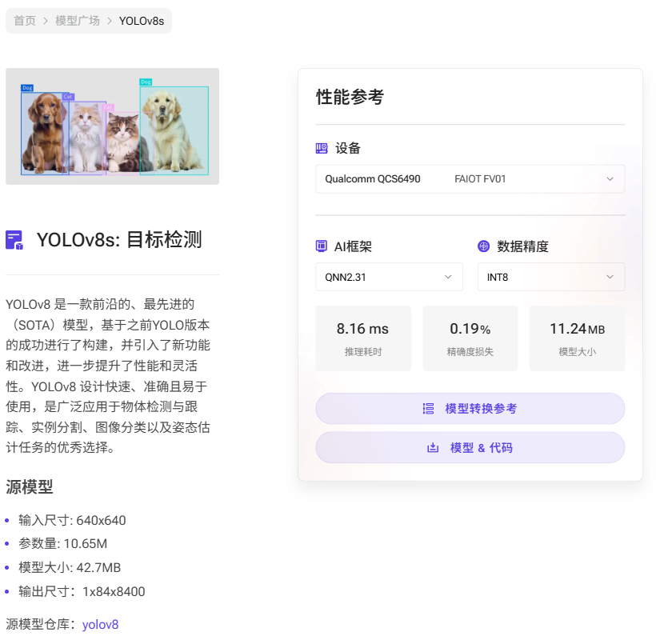The height and width of the screenshot is (640, 656).
Task: Click the framework icon beside AI框架
Action: click(323, 246)
